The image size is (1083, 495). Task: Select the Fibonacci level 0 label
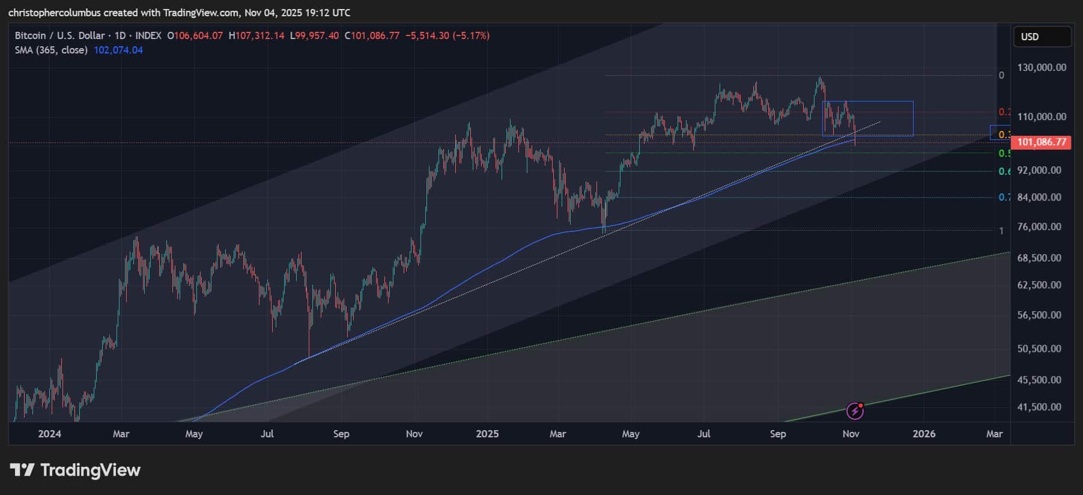click(1001, 75)
